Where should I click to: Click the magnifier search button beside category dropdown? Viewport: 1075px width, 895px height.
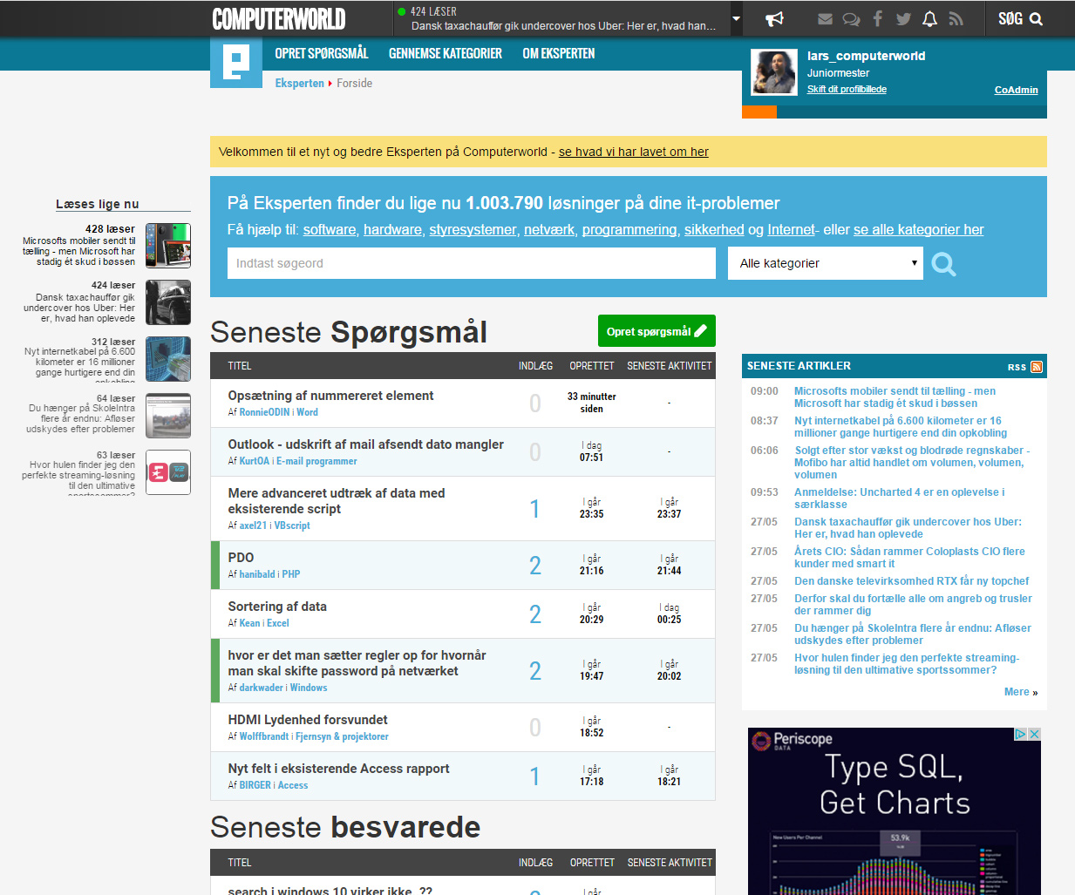coord(943,263)
